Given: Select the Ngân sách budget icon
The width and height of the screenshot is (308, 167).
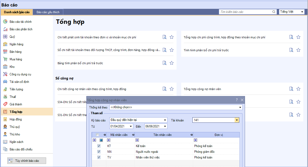Looking at the screenshot, I should (x=5, y=142).
